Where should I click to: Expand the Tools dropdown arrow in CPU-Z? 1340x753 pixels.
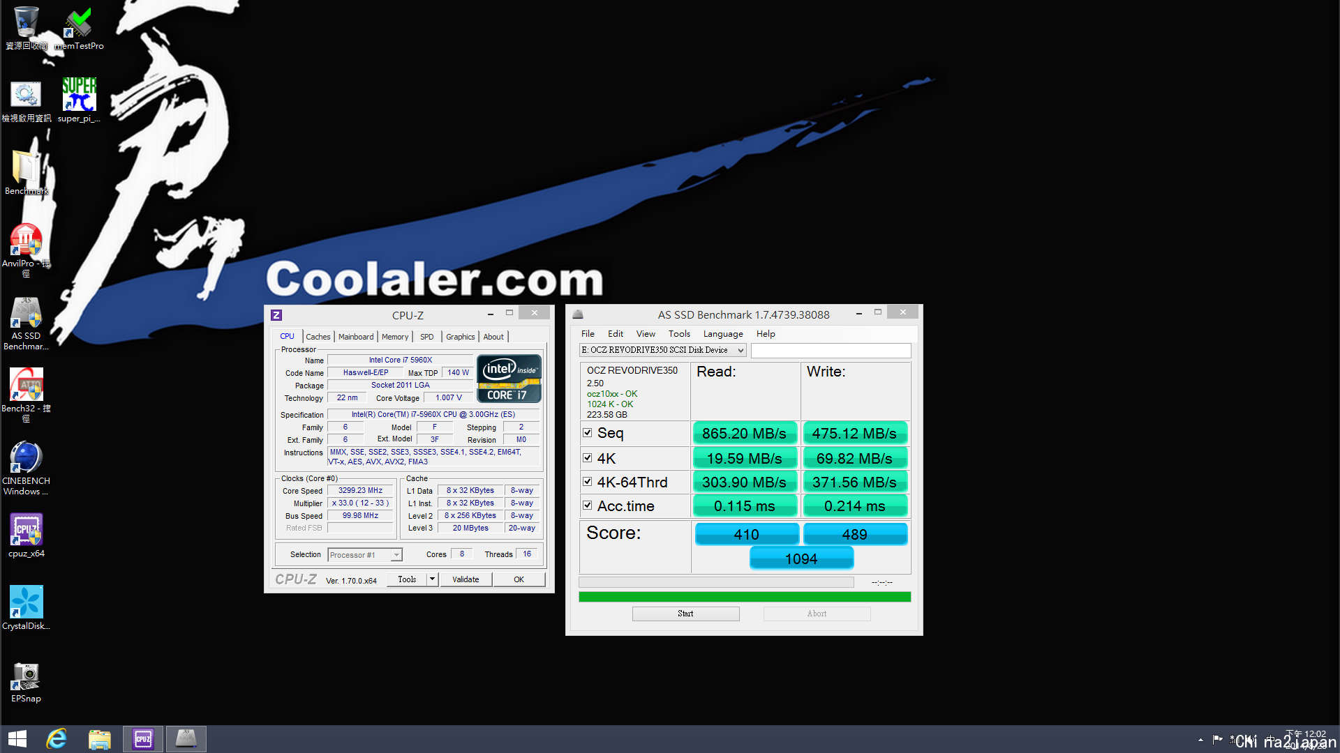point(432,579)
